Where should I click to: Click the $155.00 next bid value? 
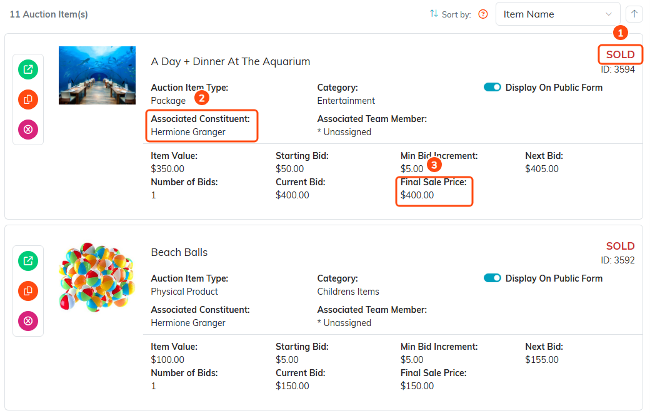[542, 360]
